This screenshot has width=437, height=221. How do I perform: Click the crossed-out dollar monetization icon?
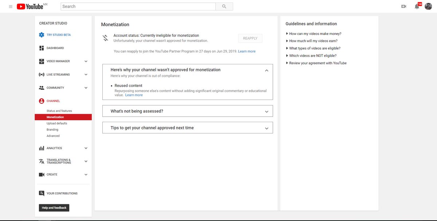pos(105,38)
